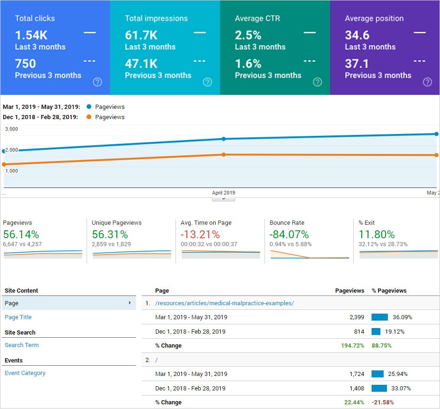Click the Pageviews sparkline chart

43,255
